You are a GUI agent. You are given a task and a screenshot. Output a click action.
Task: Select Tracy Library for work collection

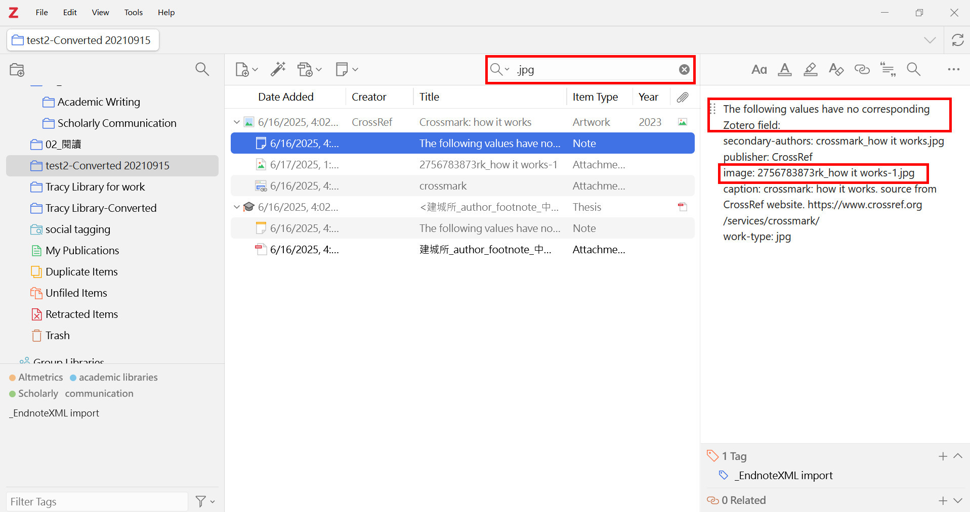95,187
